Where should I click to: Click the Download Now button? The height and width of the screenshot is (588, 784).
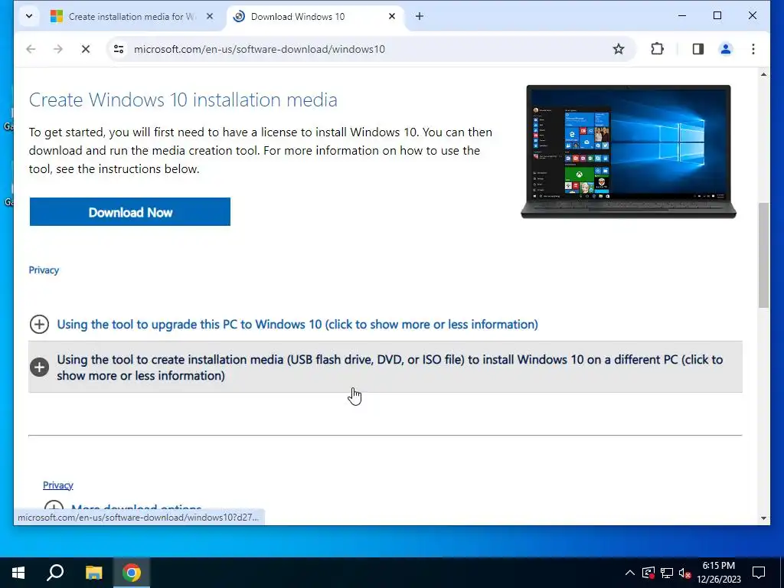point(130,212)
